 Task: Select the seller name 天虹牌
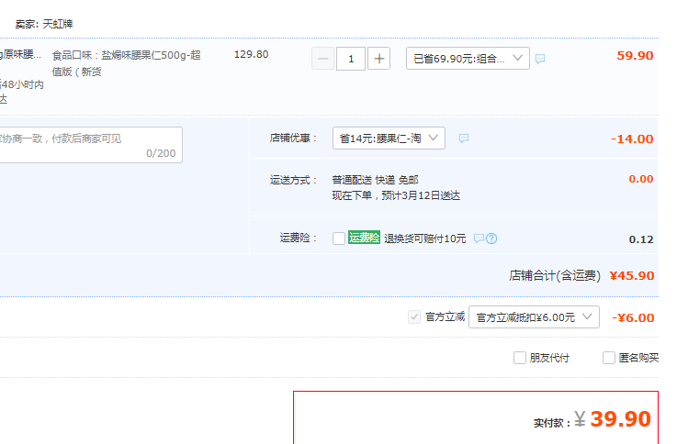point(58,24)
